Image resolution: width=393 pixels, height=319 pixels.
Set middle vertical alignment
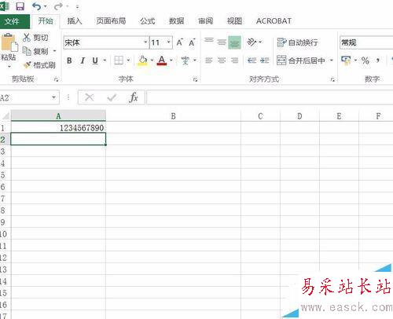(x=222, y=42)
